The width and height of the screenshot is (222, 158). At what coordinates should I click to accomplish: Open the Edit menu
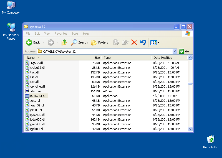click(x=37, y=34)
